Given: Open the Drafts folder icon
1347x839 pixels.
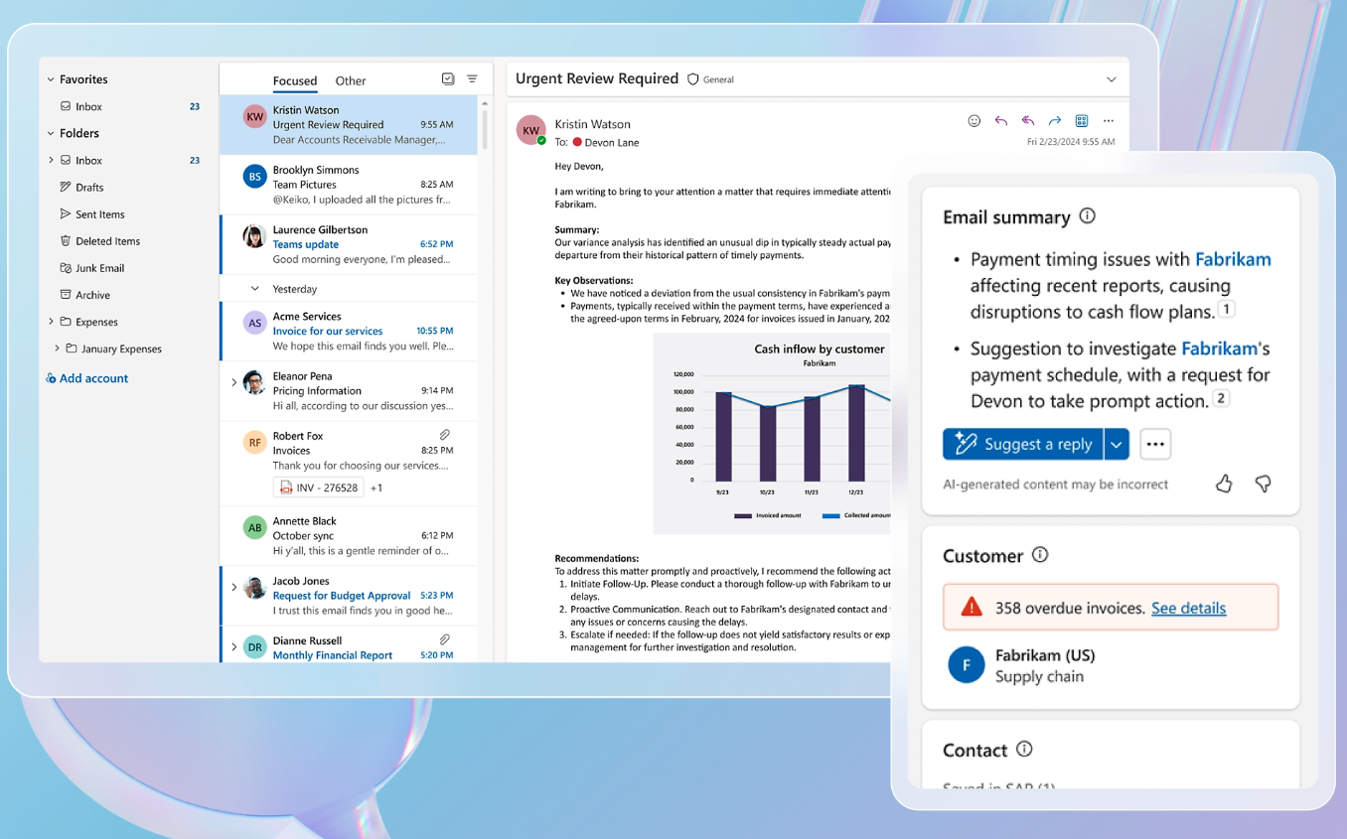Looking at the screenshot, I should (66, 187).
